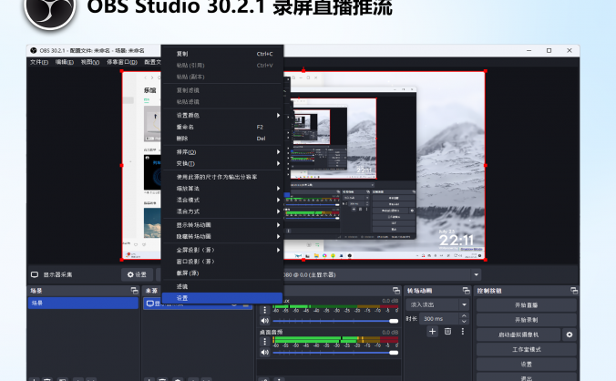Choose 截屏 (源) in the context menu
616x381 pixels.
(x=222, y=273)
